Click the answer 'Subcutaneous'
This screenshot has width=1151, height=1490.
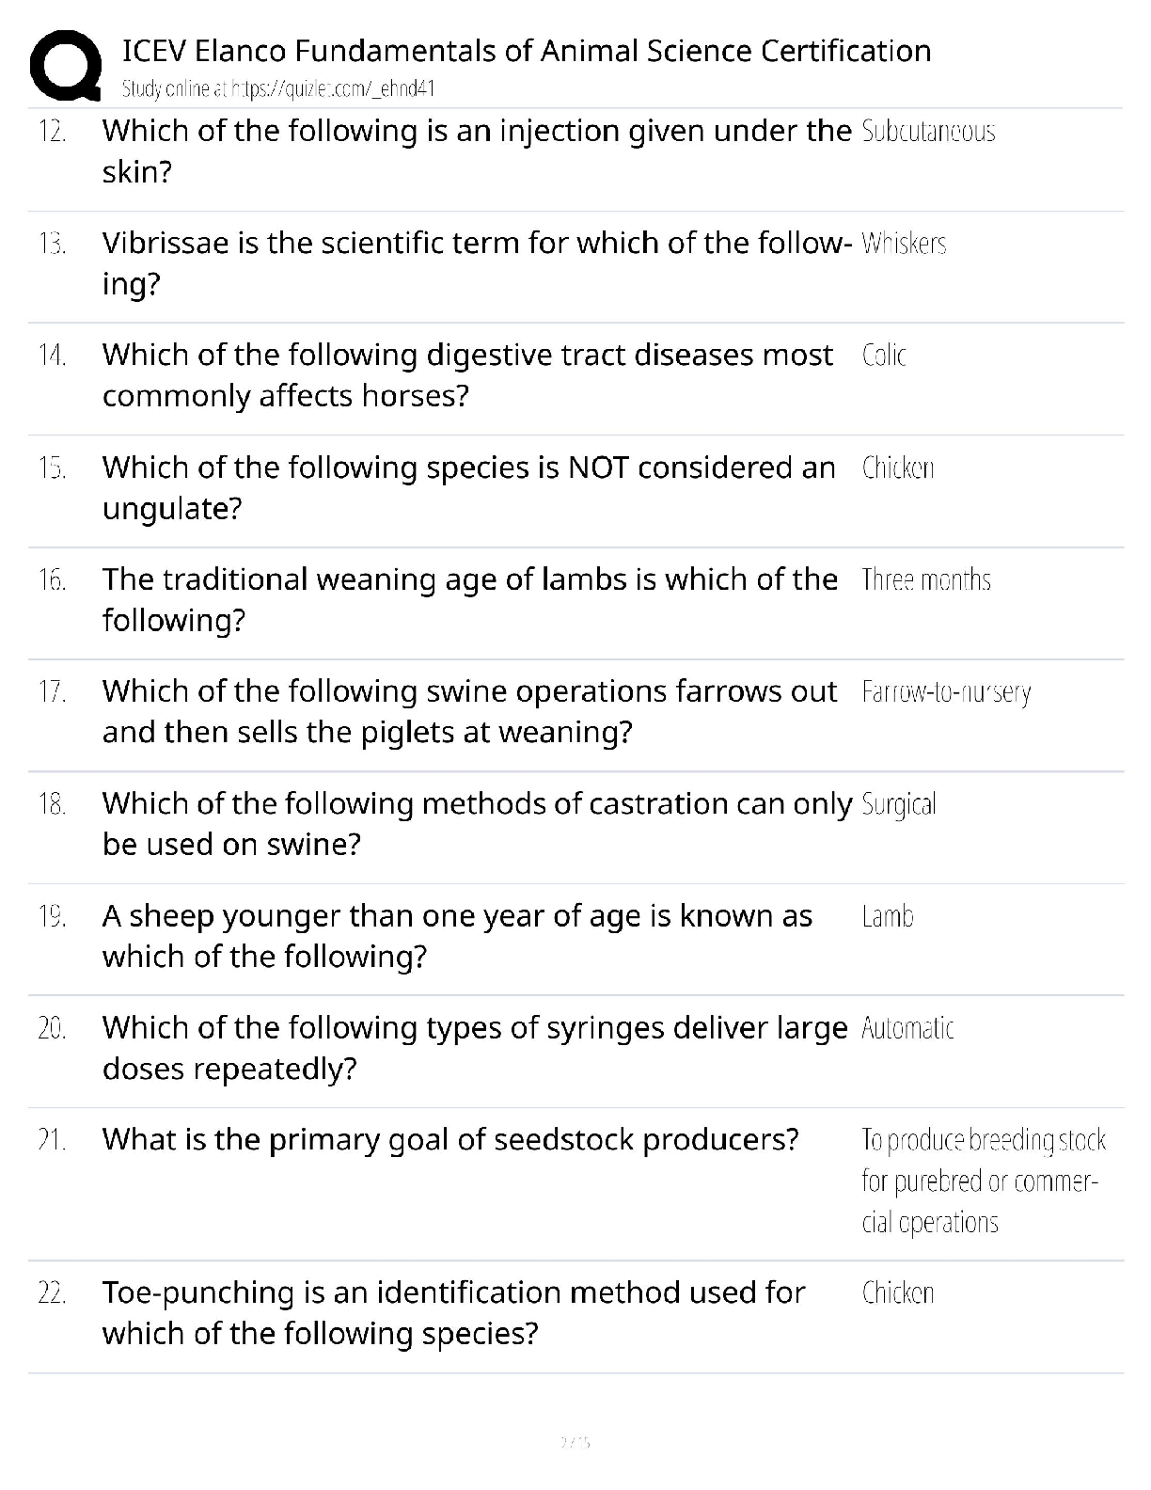tap(928, 132)
